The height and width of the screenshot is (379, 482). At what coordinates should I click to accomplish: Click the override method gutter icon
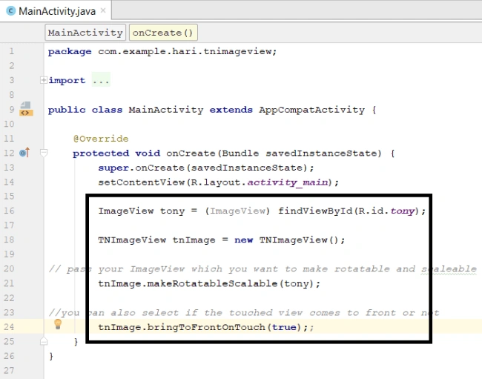(24, 153)
